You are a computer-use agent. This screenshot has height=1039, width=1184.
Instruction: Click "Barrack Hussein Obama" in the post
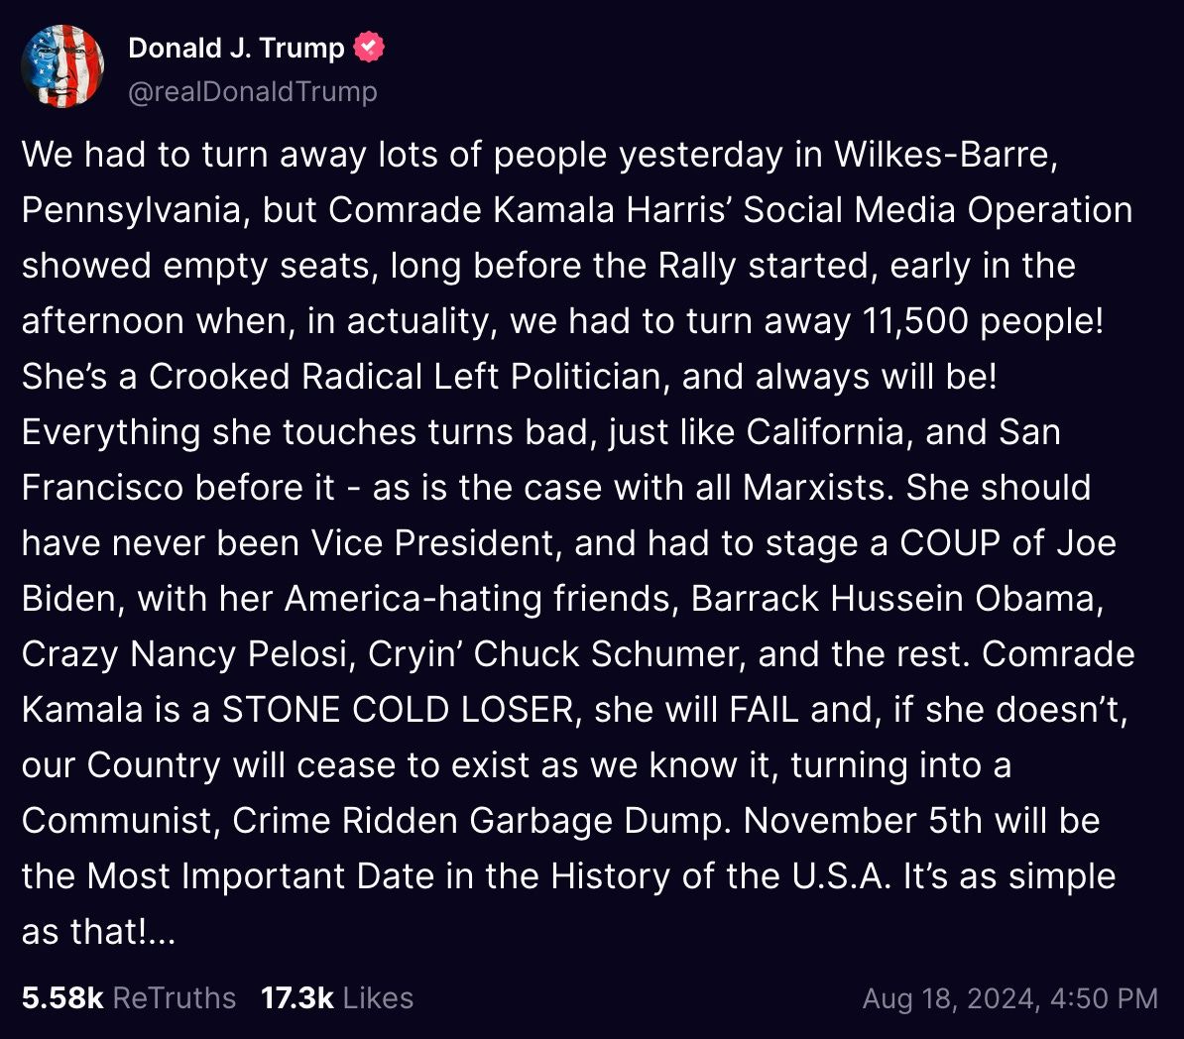[894, 599]
